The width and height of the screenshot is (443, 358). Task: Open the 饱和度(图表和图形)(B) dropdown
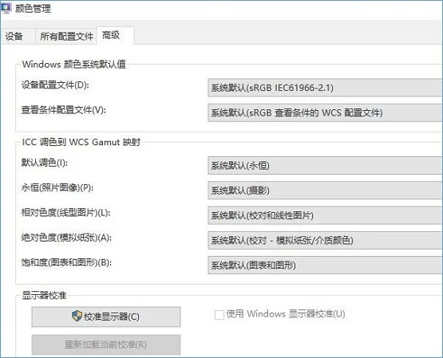(x=325, y=266)
